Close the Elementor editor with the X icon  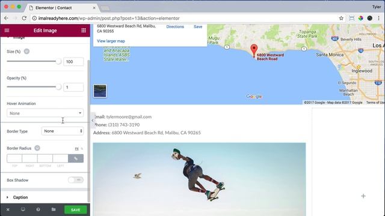[x=8, y=209]
